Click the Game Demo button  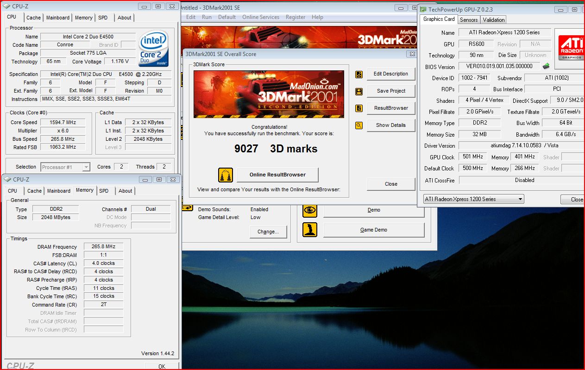click(x=374, y=230)
